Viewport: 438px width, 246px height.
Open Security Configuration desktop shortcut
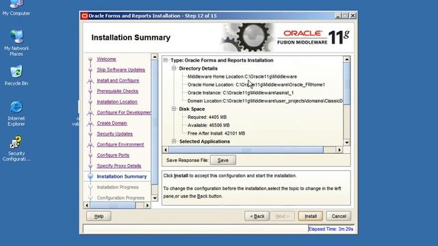[x=16, y=149]
